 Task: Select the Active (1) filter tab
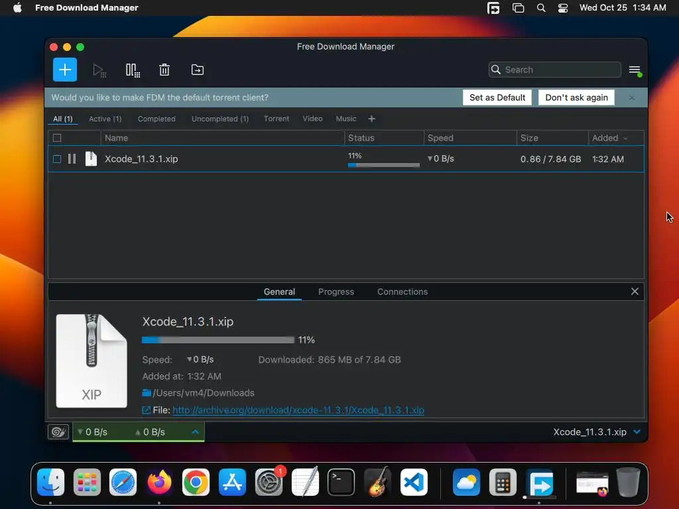click(105, 119)
